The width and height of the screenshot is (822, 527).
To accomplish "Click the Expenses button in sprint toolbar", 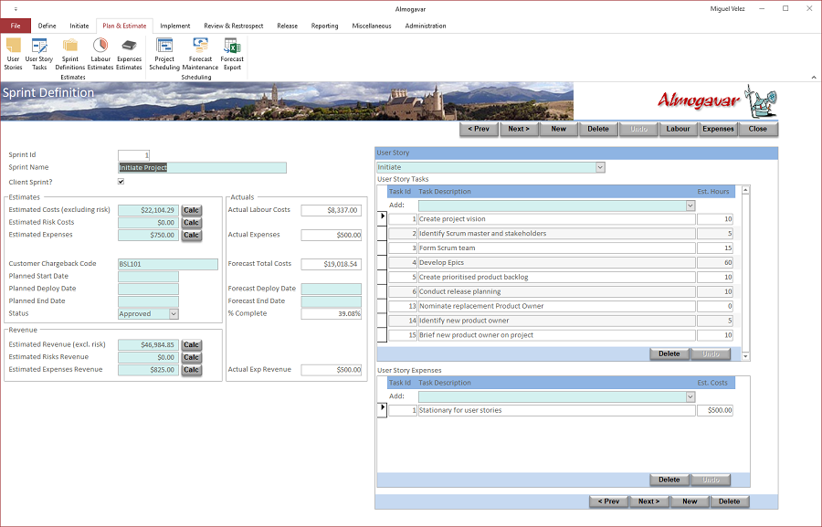I will pyautogui.click(x=718, y=129).
